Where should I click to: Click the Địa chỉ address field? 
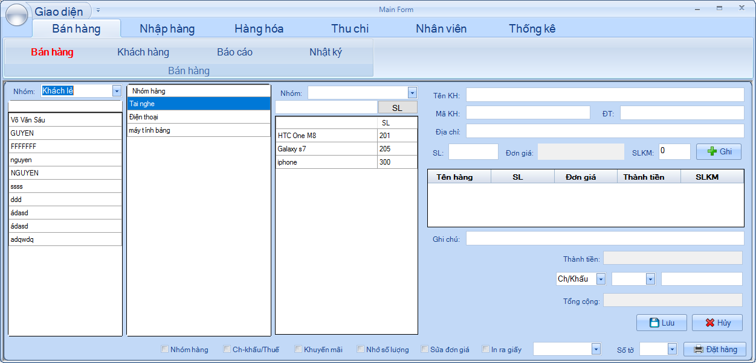tap(605, 131)
